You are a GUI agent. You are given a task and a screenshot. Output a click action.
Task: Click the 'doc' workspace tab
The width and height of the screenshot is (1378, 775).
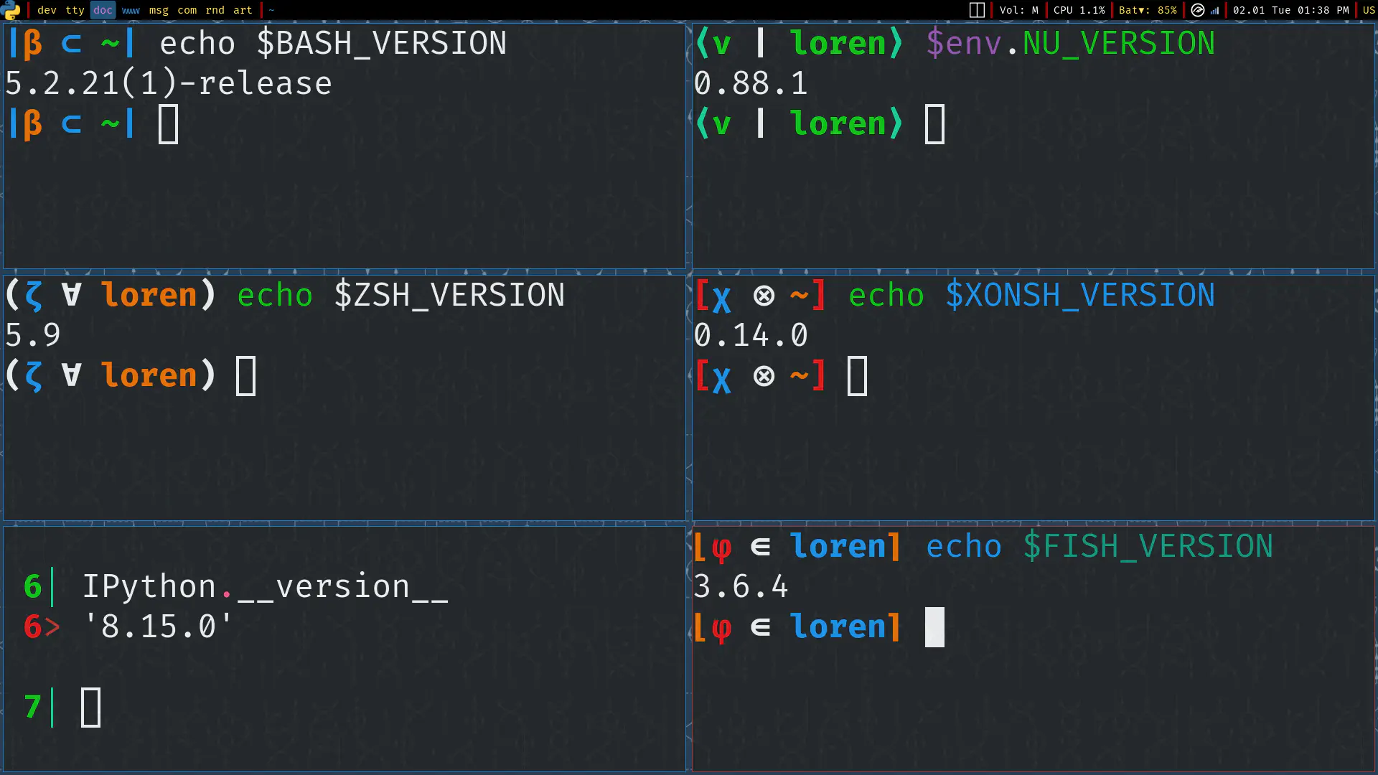100,9
